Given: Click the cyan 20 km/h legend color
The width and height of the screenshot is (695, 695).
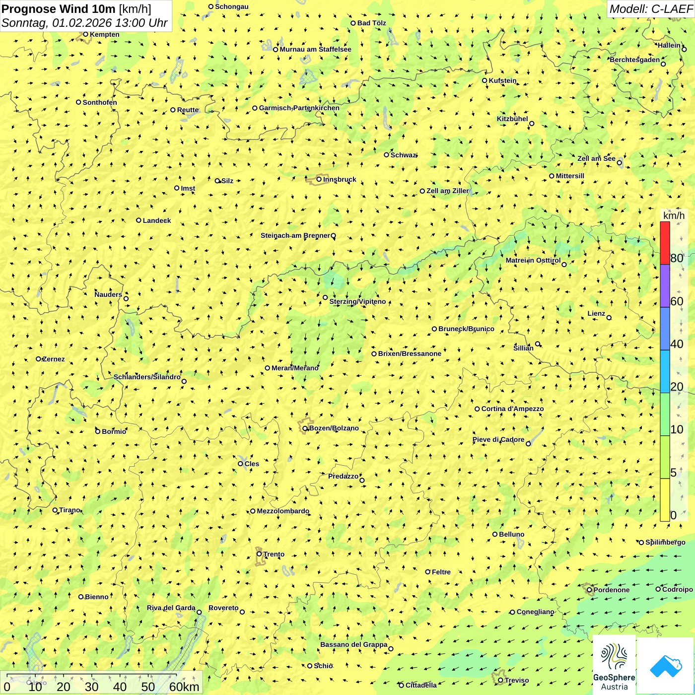Looking at the screenshot, I should (665, 372).
